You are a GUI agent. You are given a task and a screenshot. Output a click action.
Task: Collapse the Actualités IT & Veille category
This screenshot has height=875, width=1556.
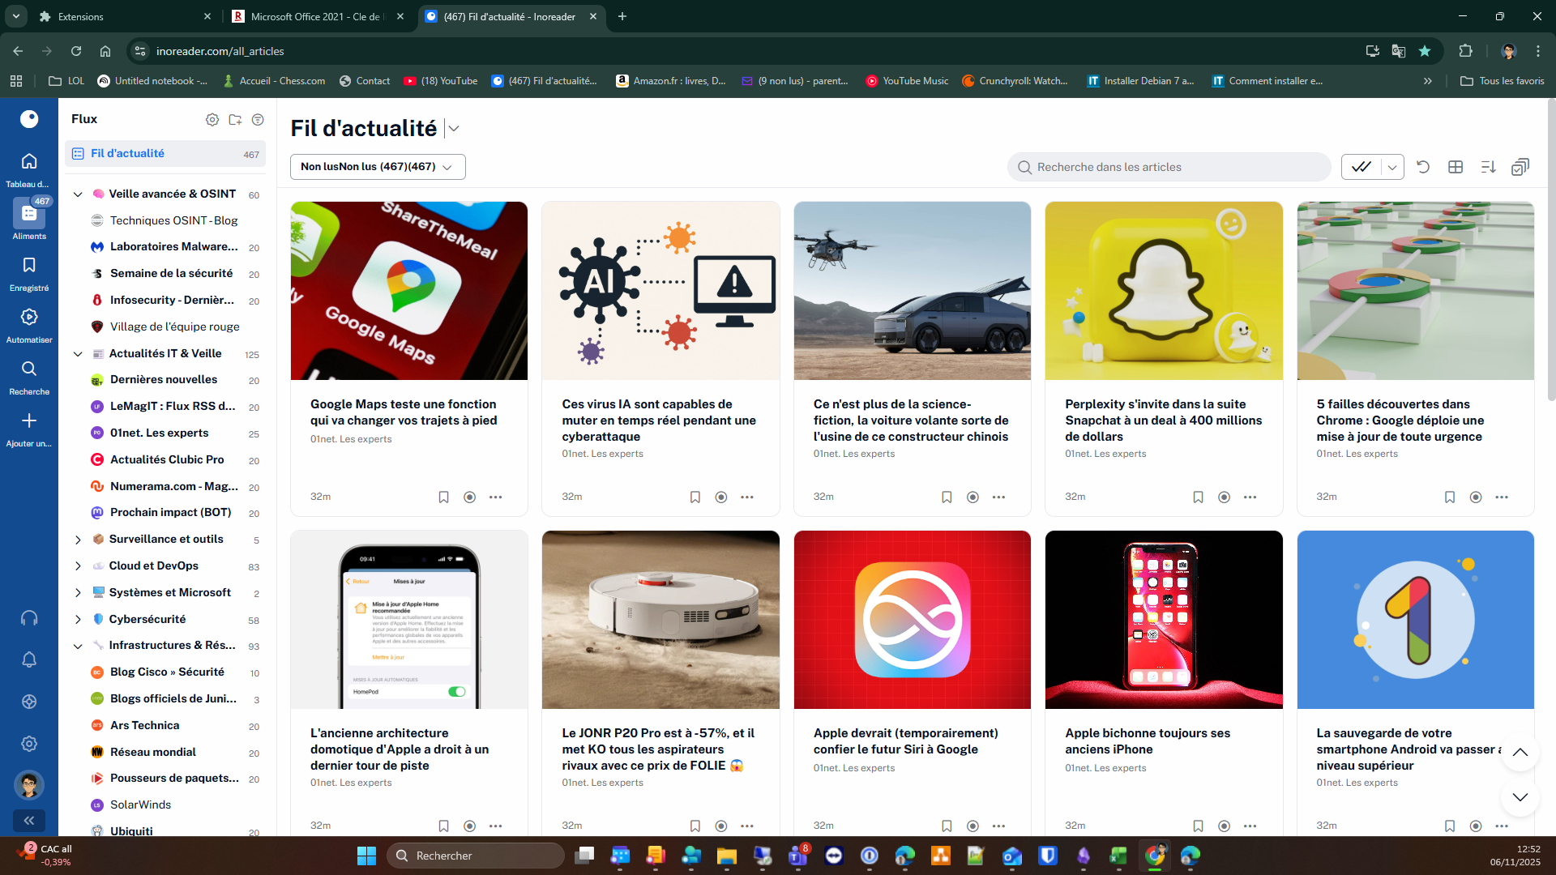click(78, 353)
